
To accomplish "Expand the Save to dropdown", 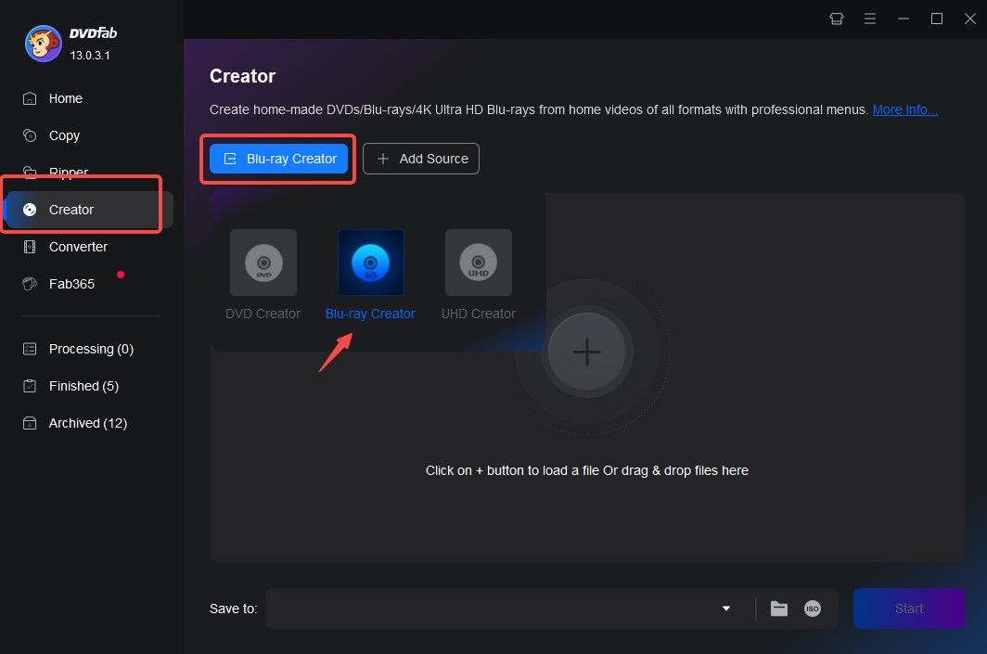I will click(725, 609).
